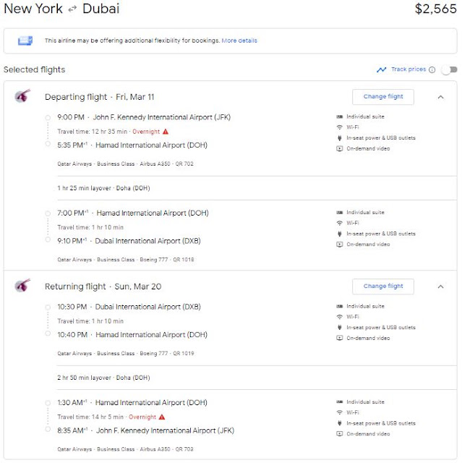
Task: Click the Overnight warning triangle on DOH-JFK leg
Action: tap(162, 417)
